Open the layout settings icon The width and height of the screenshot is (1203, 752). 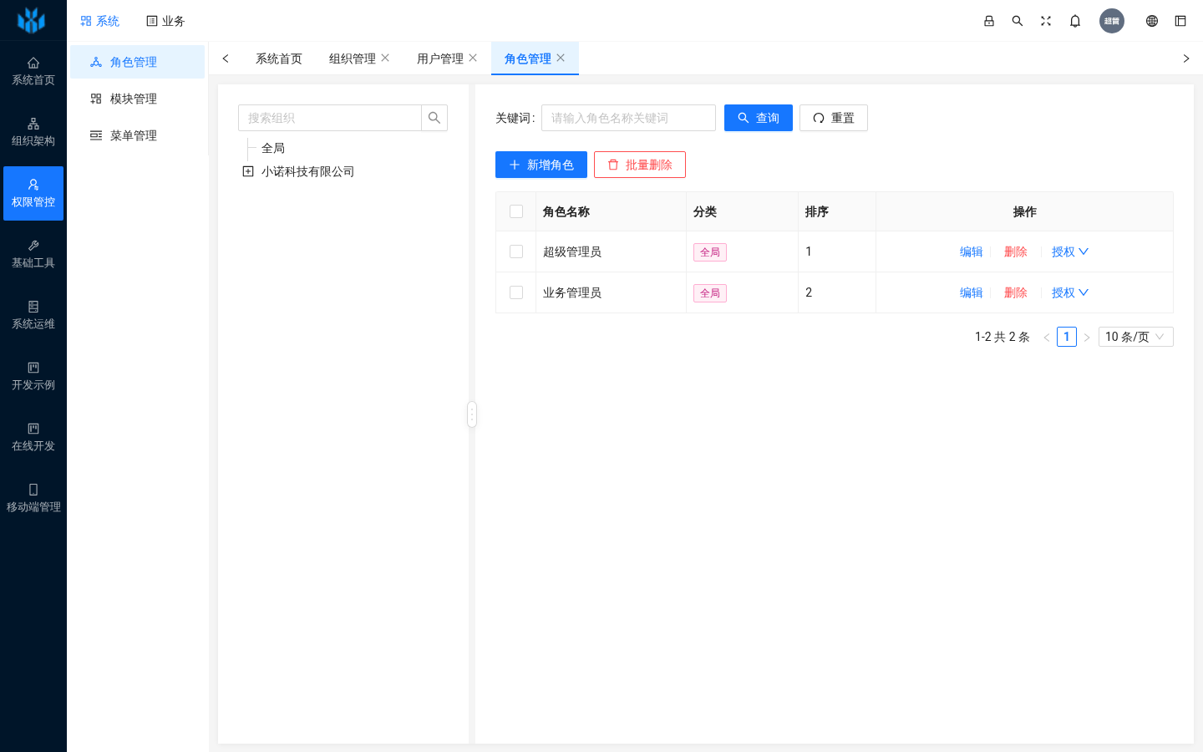click(1180, 21)
